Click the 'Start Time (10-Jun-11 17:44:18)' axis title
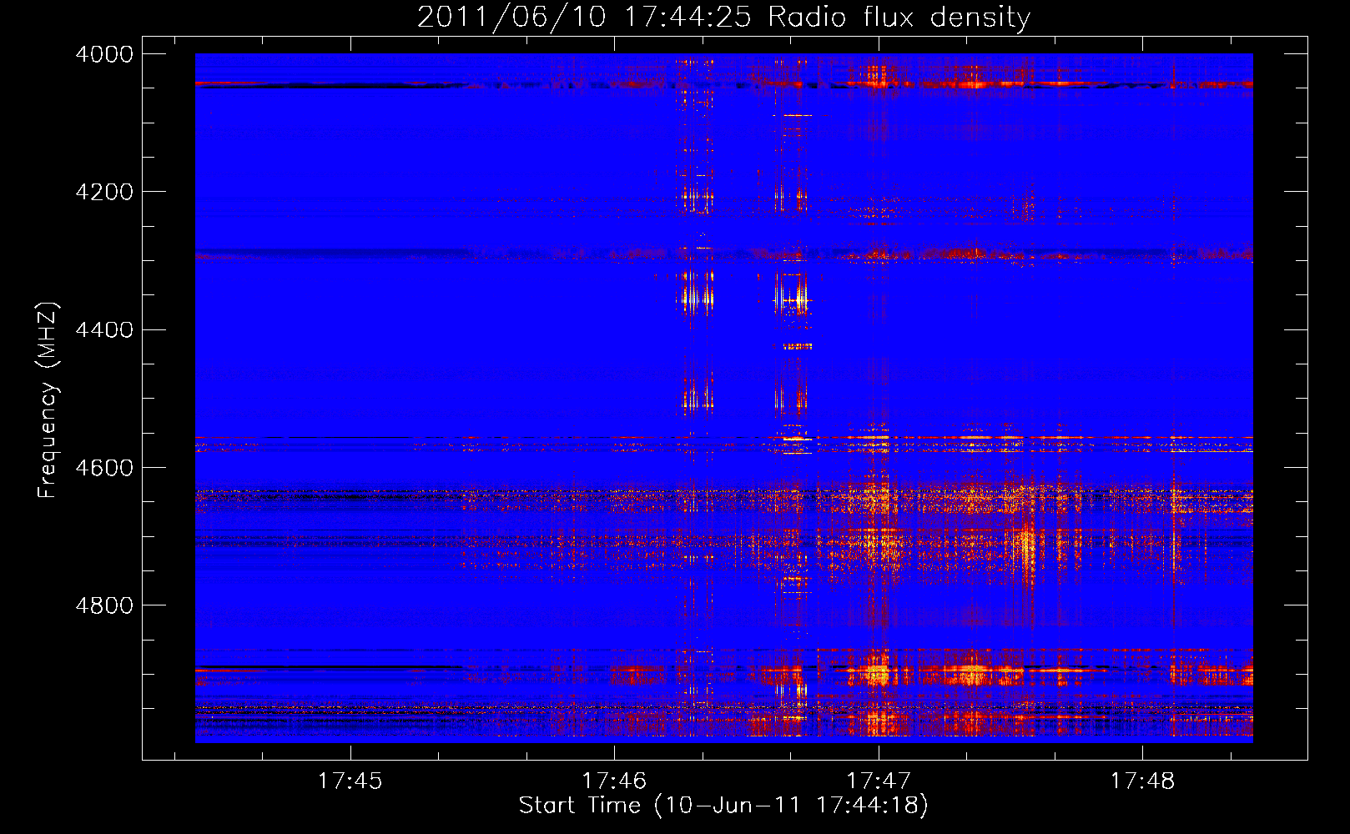Viewport: 1350px width, 834px height. point(723,806)
